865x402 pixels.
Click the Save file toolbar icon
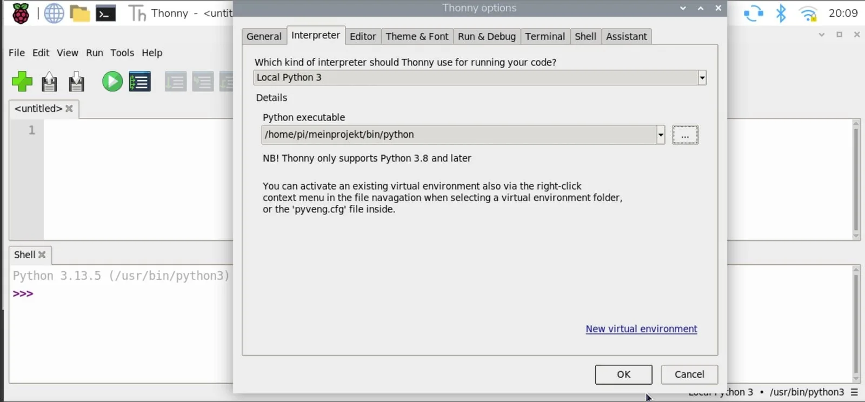pyautogui.click(x=76, y=82)
